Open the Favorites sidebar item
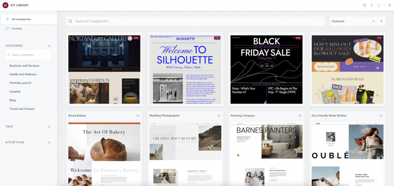The width and height of the screenshot is (394, 186). [x=17, y=28]
